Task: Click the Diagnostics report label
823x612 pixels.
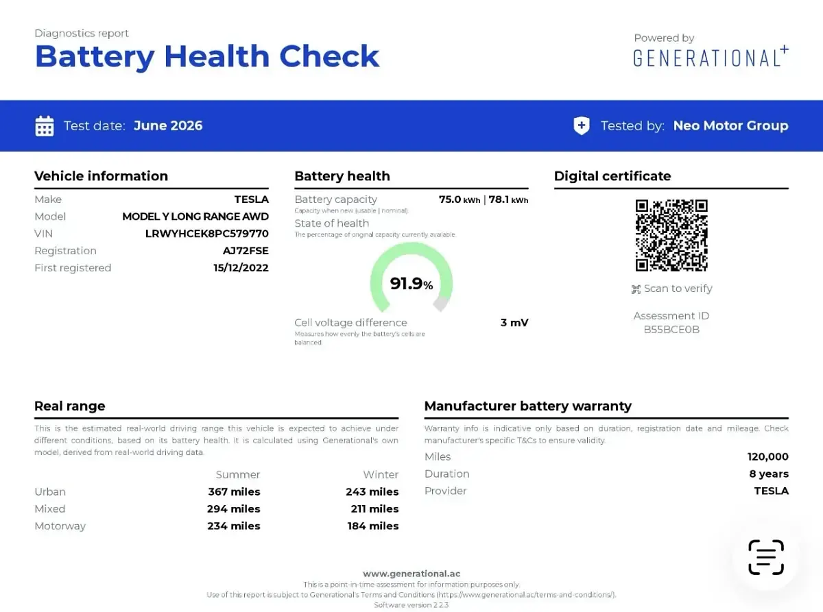Action: [x=82, y=33]
